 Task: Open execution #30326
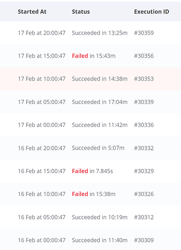(144, 194)
